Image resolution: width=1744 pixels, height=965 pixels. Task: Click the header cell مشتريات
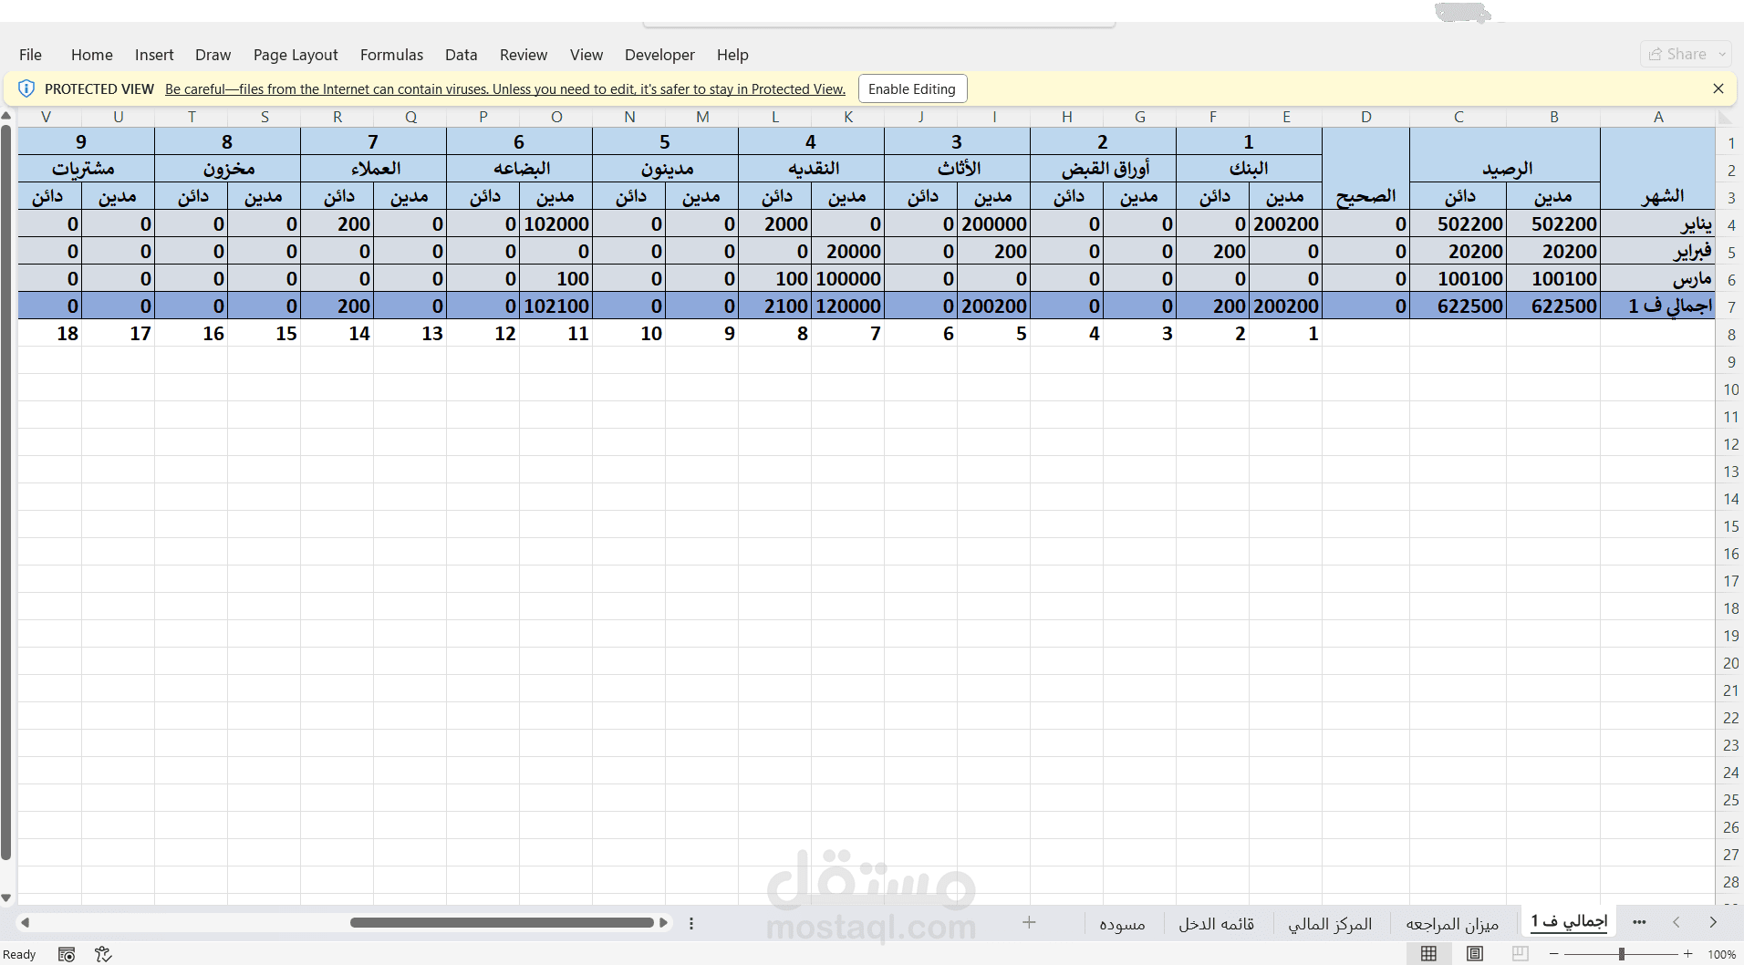86,169
